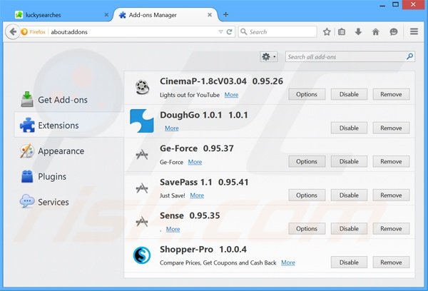This screenshot has height=291, width=428.
Task: Select the Shopper-Pro 1.0.0.4 title
Action: pos(203,249)
